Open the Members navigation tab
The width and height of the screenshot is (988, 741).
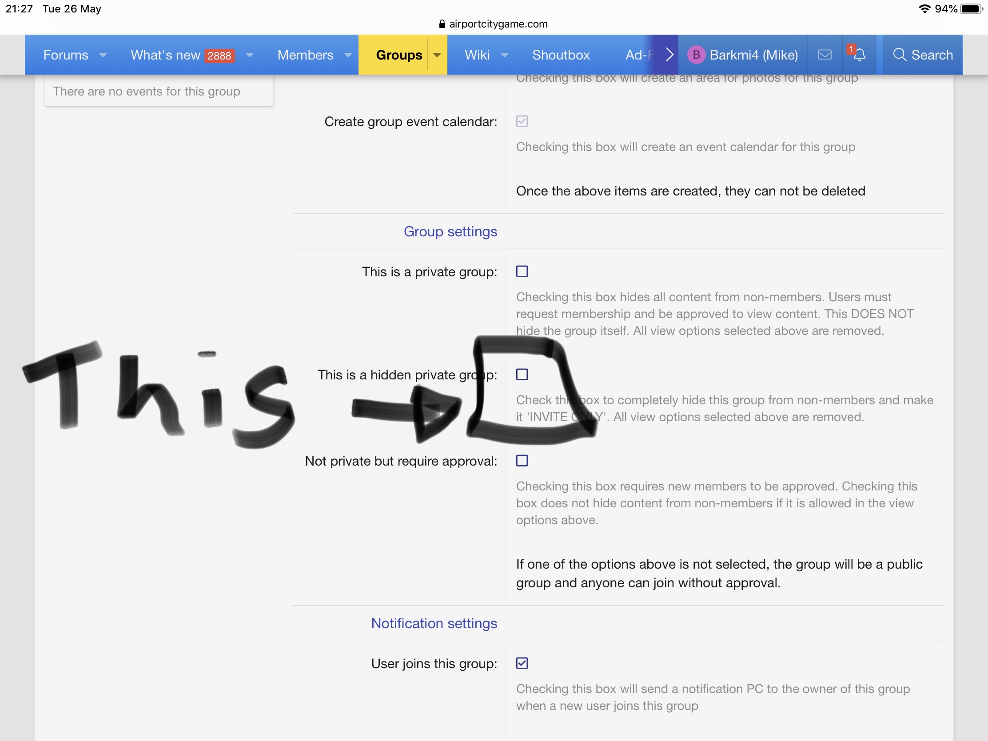click(305, 55)
